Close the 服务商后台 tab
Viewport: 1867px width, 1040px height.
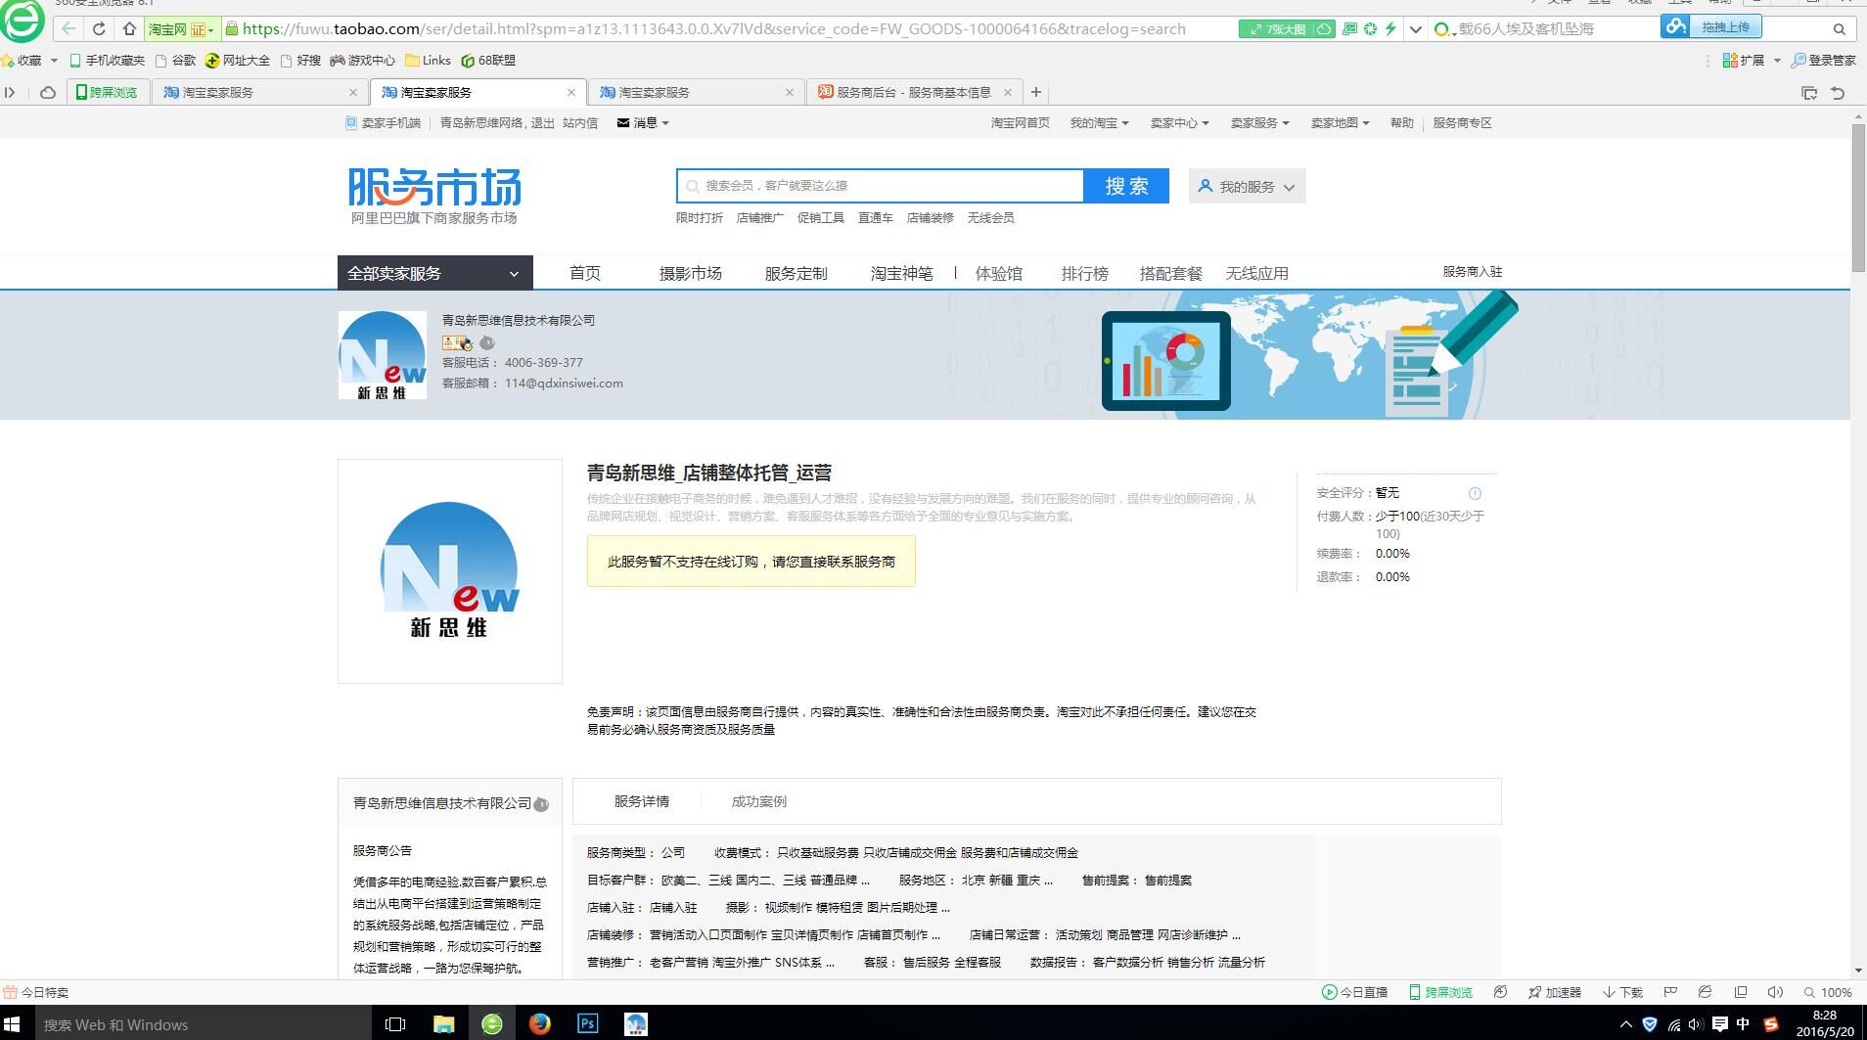point(1008,92)
